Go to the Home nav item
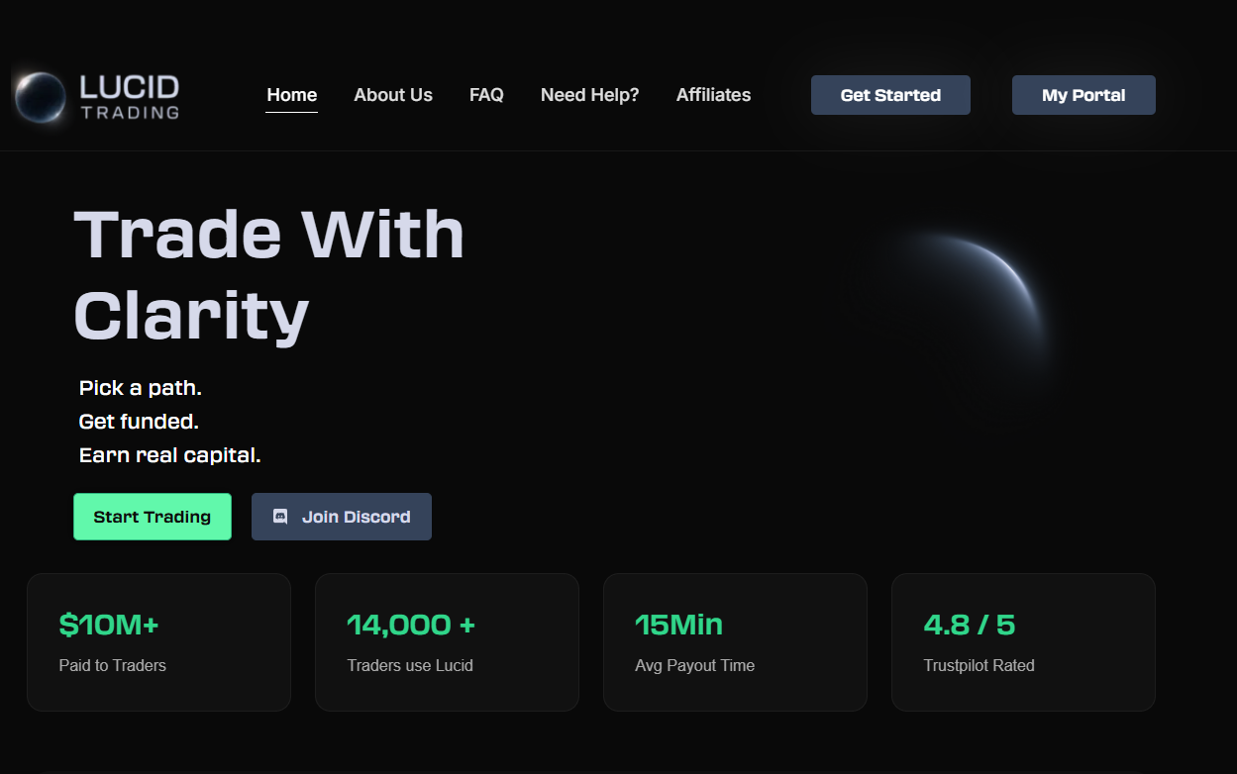Viewport: 1237px width, 774px height. click(x=291, y=95)
